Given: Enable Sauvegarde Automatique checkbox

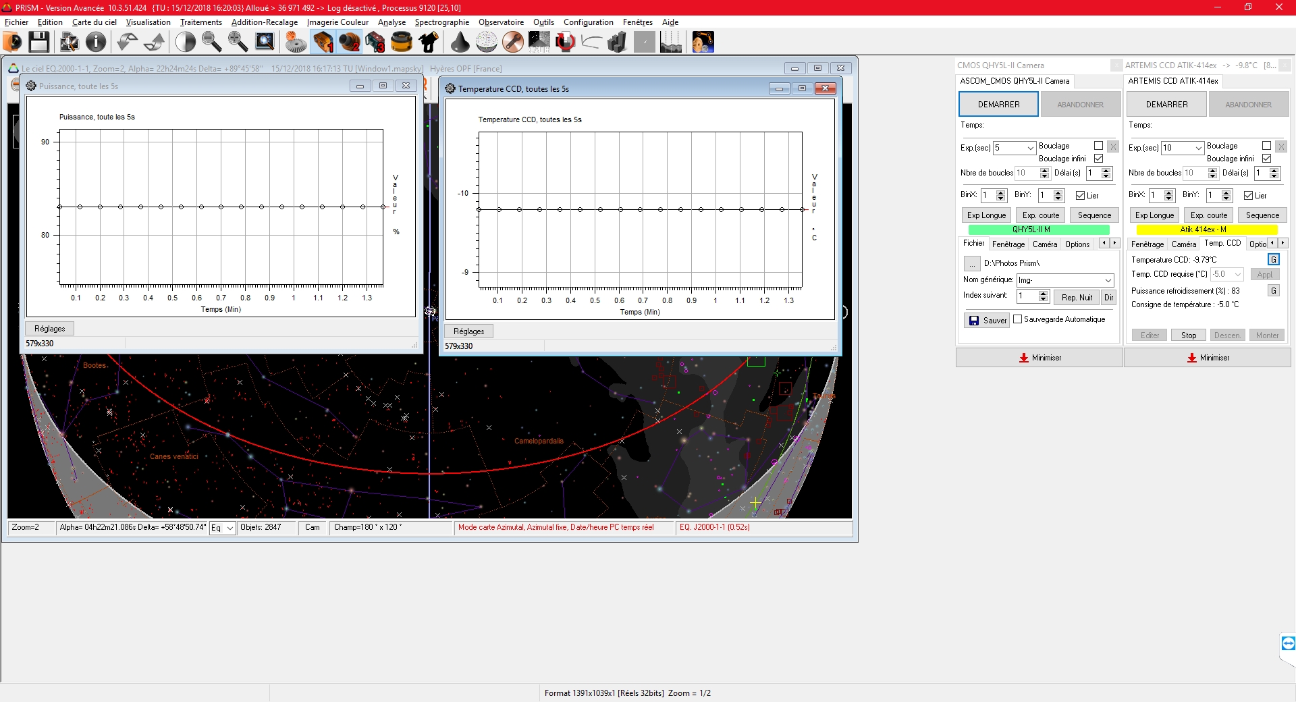Looking at the screenshot, I should tap(1018, 319).
